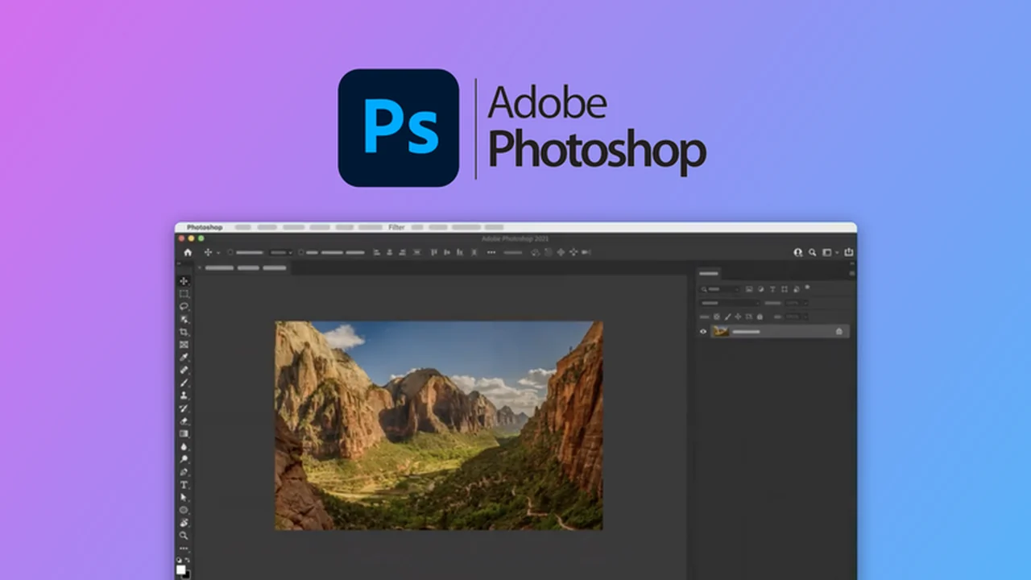Click the Share icon at top right
Image resolution: width=1031 pixels, height=580 pixels.
tap(848, 252)
